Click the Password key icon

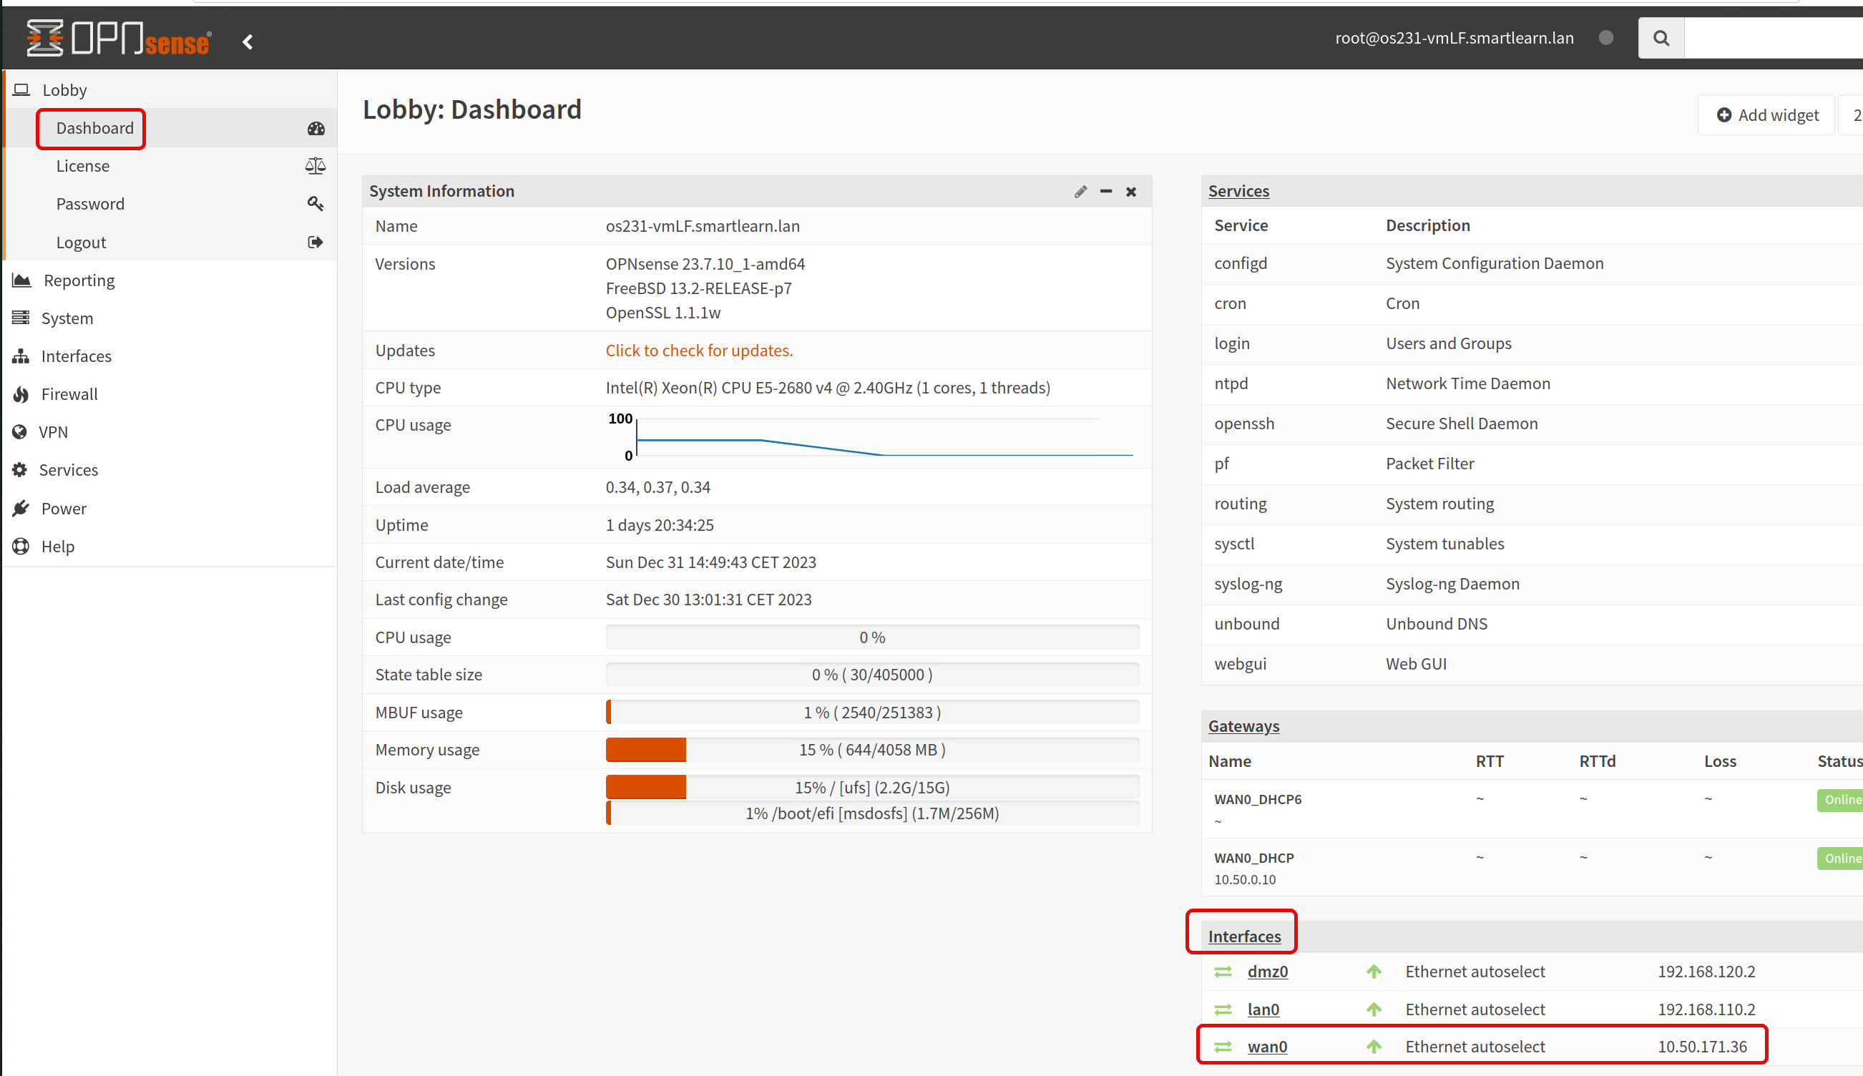click(316, 204)
